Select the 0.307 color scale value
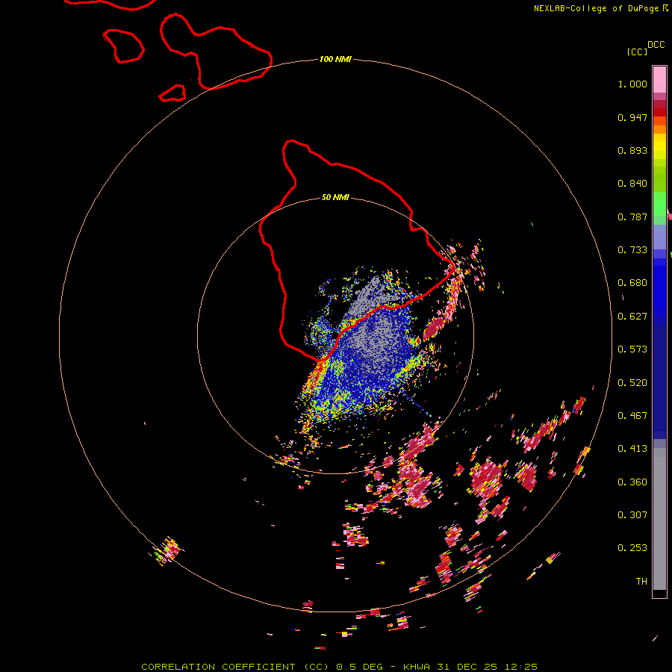Screen dimensions: 672x672 tap(632, 514)
